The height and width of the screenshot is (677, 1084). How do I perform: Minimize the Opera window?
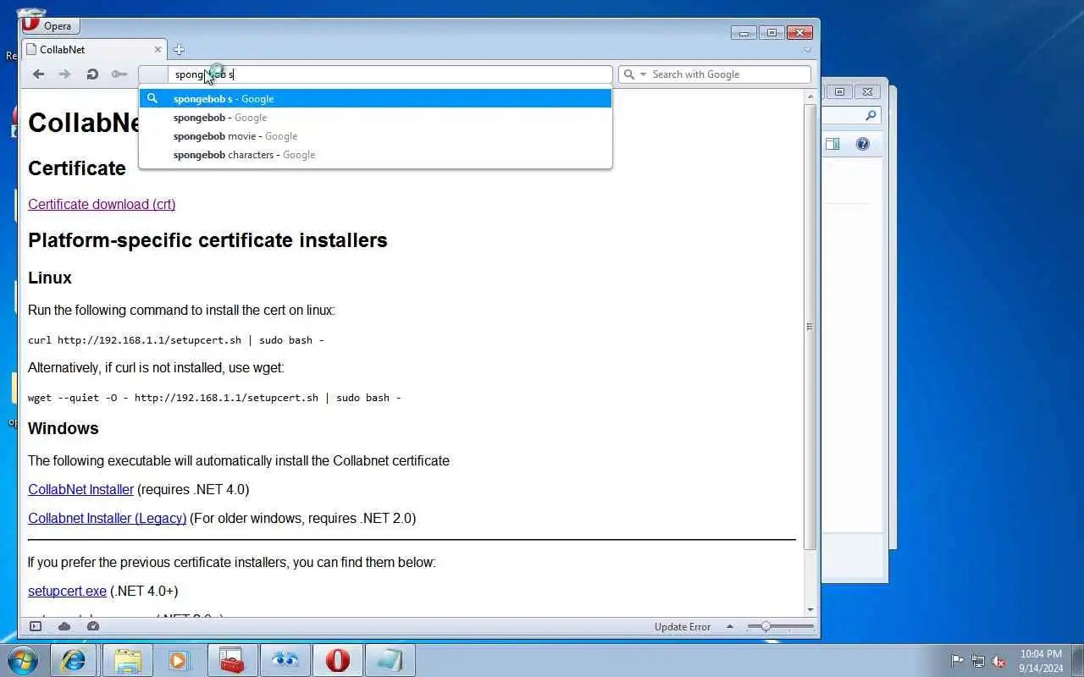coord(744,33)
